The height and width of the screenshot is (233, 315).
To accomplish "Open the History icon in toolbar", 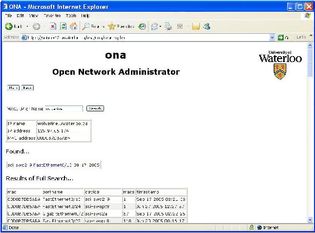I will [x=142, y=26].
